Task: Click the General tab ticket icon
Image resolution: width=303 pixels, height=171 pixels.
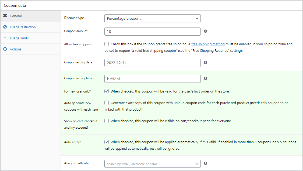Action: point(5,16)
